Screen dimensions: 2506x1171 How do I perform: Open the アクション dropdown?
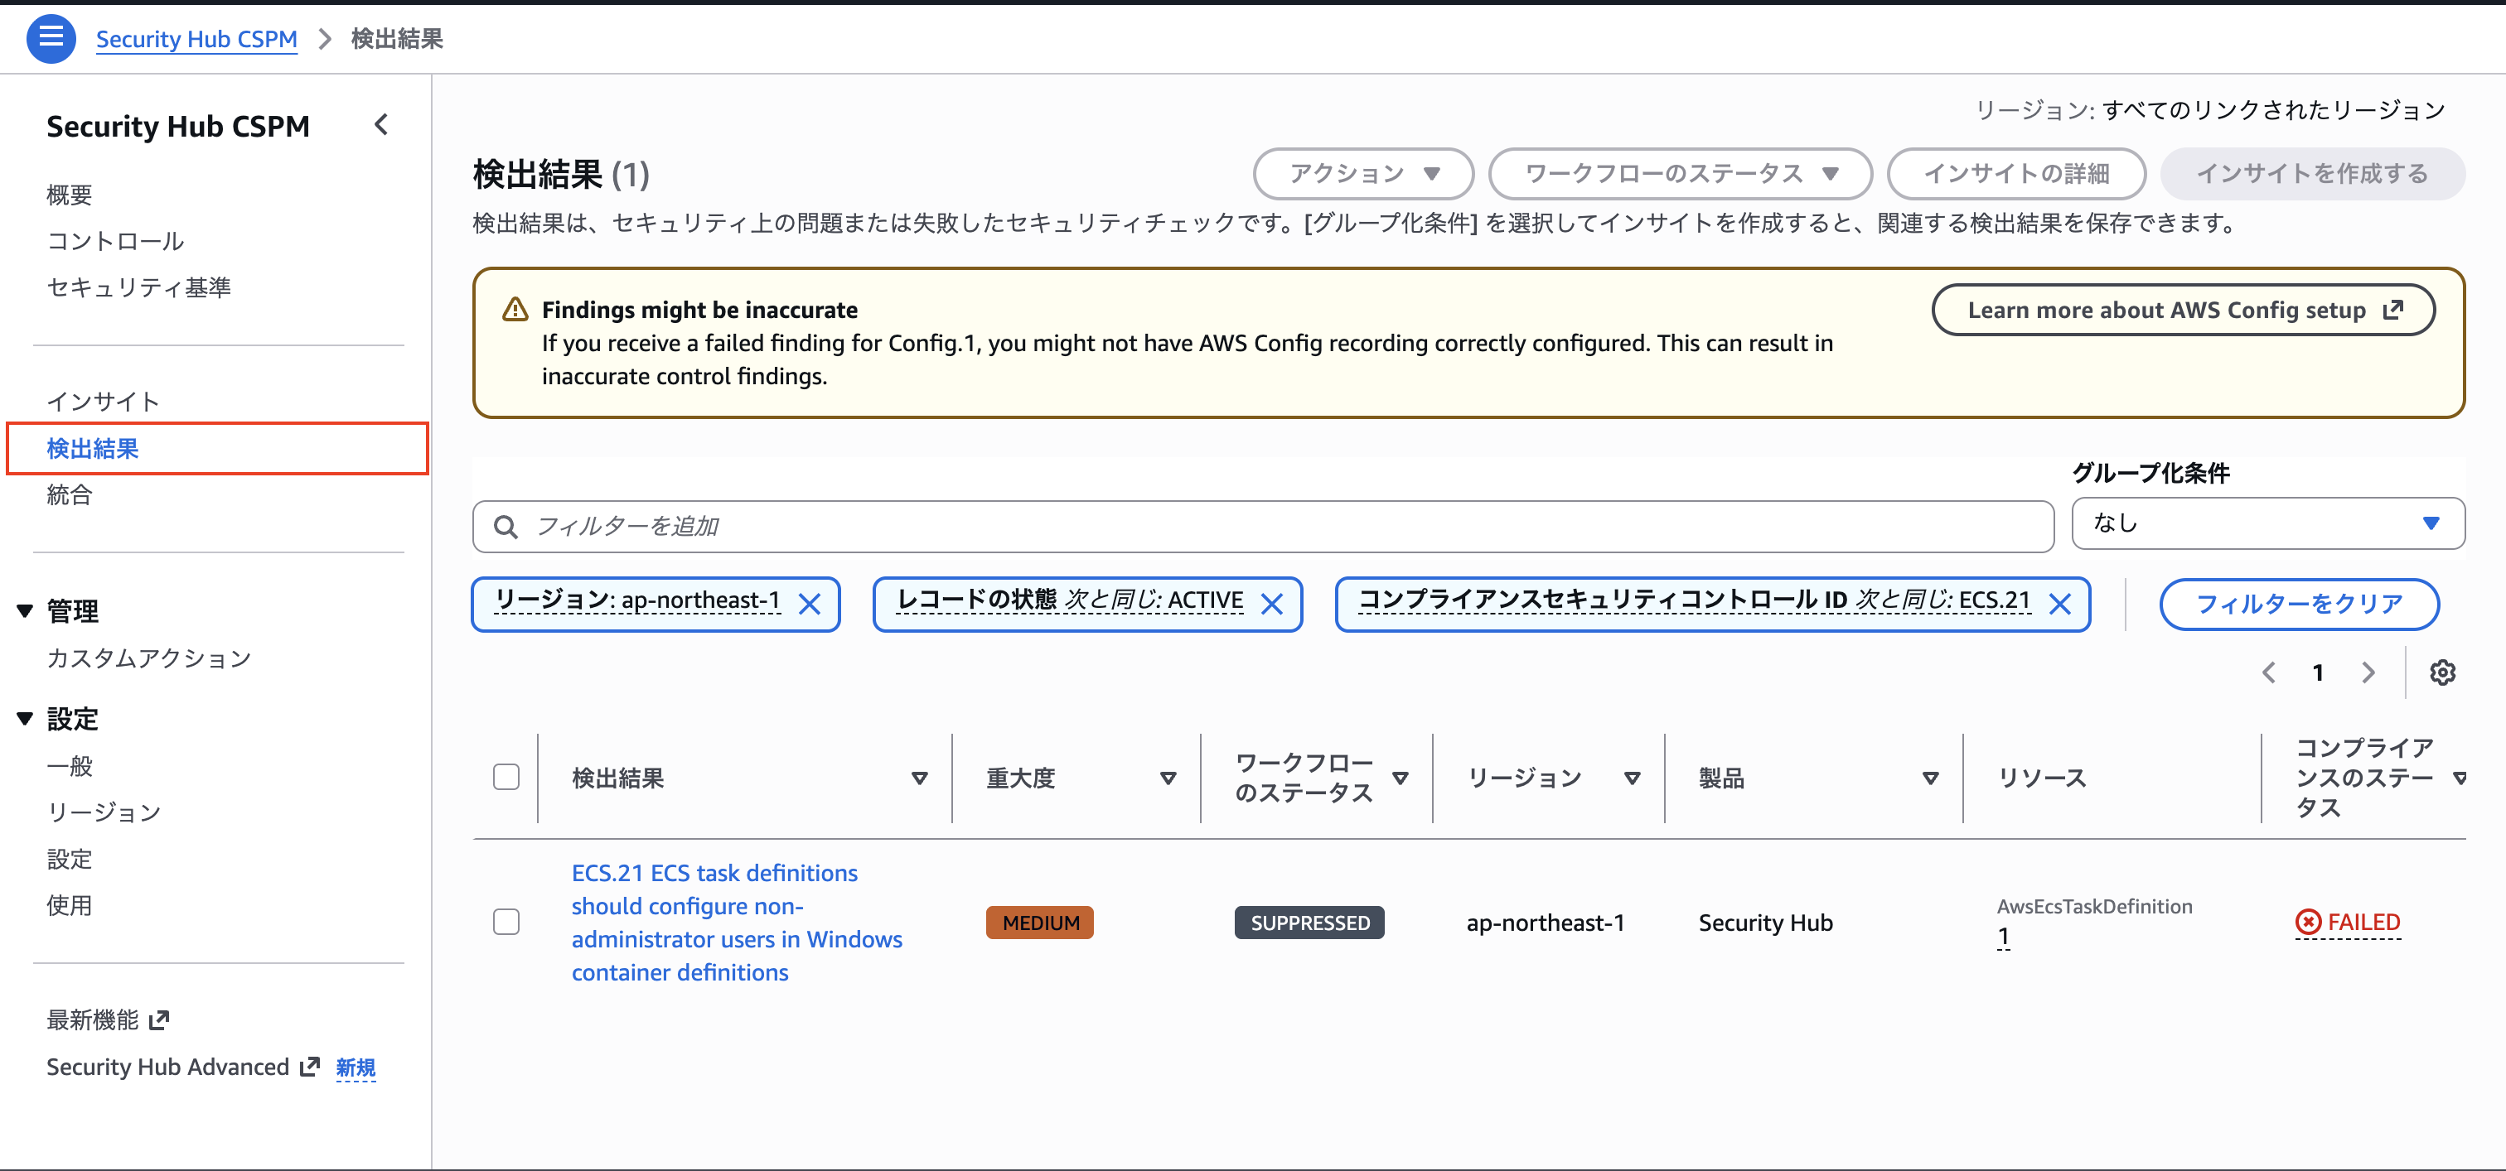tap(1363, 174)
